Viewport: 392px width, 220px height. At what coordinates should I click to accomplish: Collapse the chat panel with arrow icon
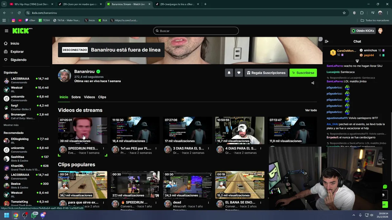pos(326,41)
